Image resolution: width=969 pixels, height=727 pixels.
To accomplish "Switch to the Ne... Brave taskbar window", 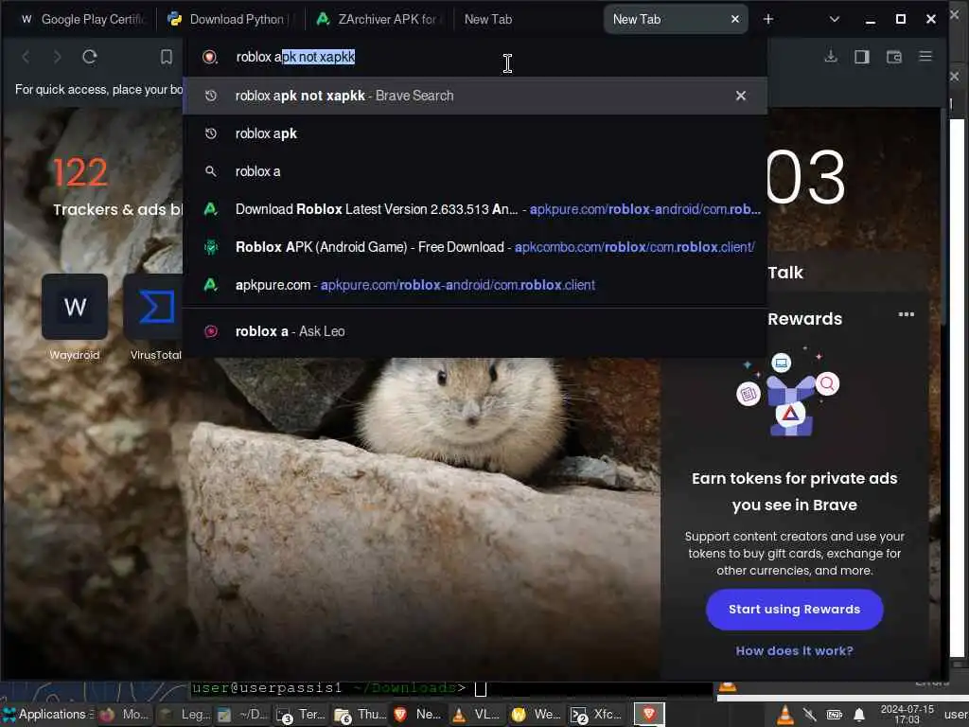I will point(418,715).
